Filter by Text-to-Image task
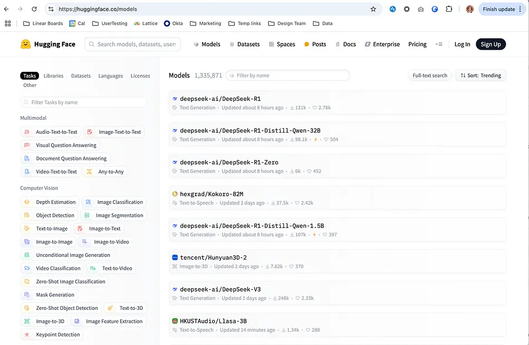The height and width of the screenshot is (345, 529). [46, 229]
